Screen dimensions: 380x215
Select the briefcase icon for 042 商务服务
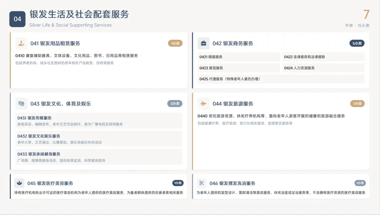tap(204, 43)
